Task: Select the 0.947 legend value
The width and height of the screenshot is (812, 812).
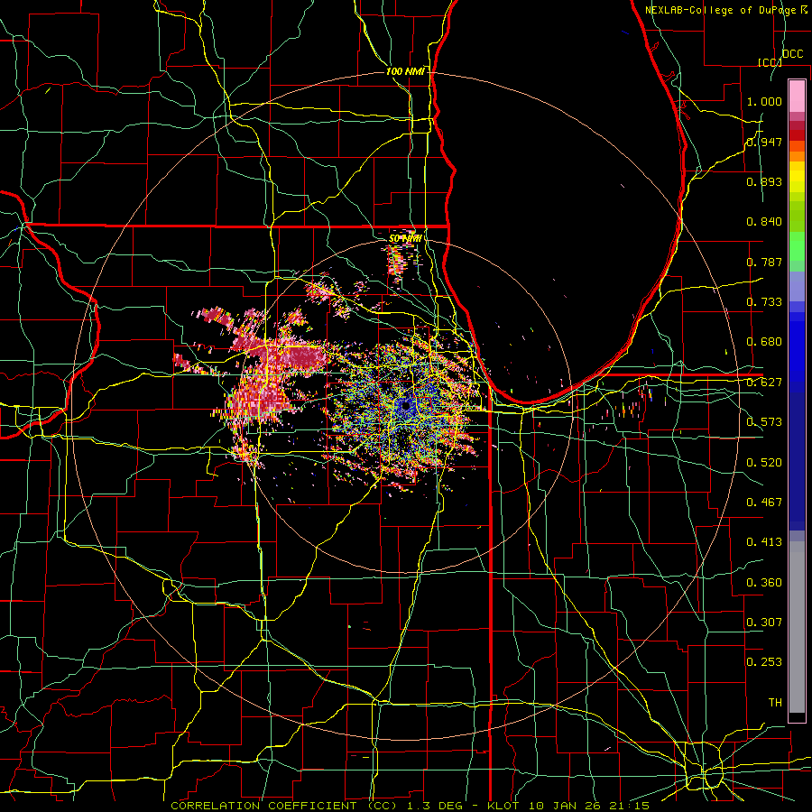Action: coord(764,142)
